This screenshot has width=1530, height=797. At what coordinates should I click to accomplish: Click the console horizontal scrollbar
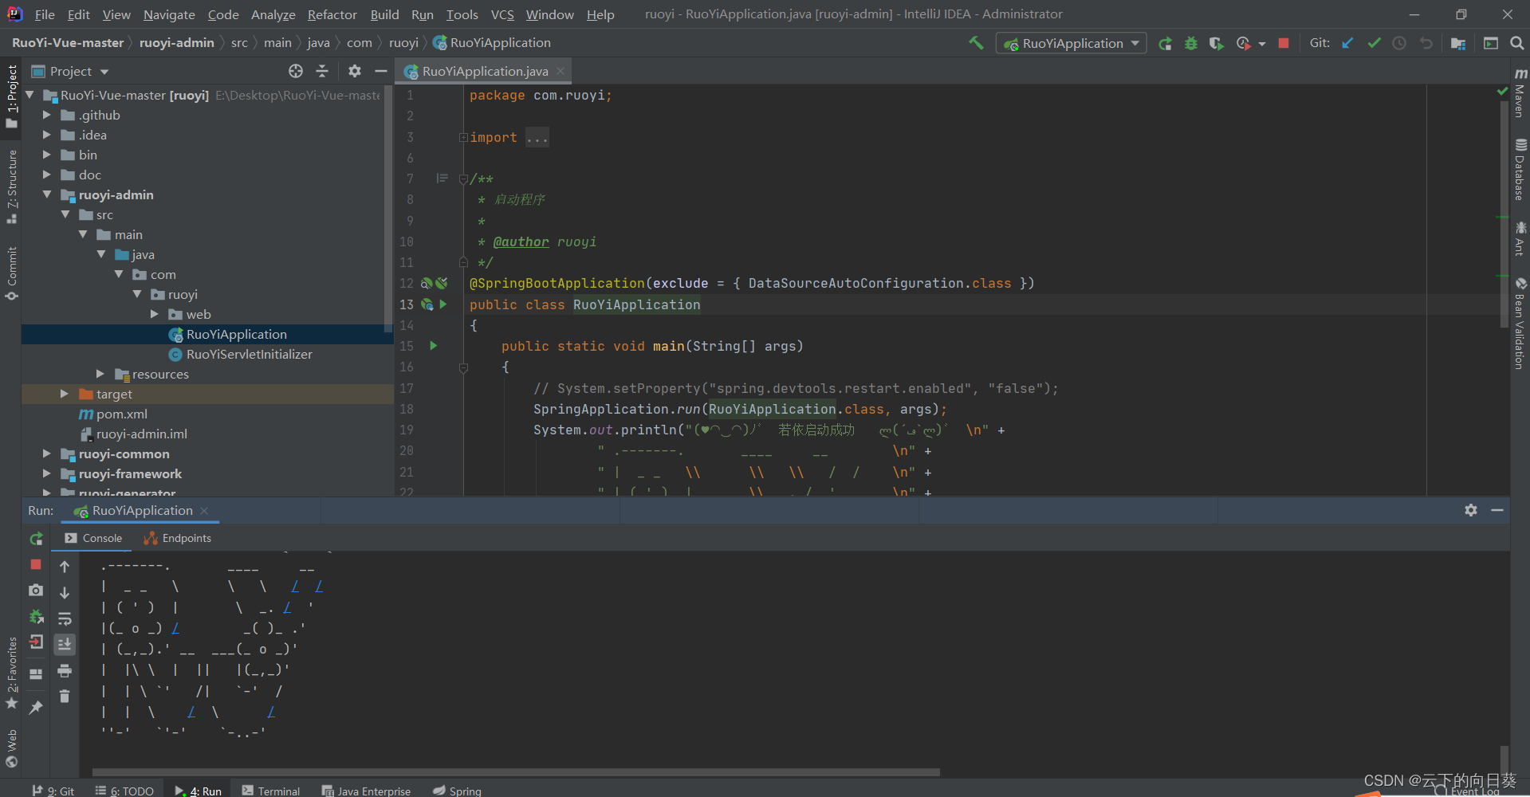pyautogui.click(x=516, y=771)
